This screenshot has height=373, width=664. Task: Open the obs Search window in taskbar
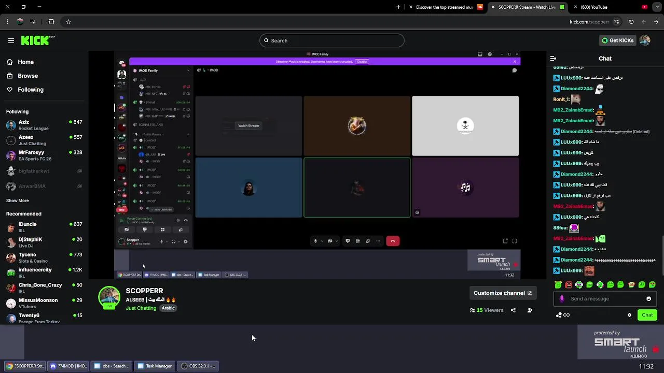point(111,366)
